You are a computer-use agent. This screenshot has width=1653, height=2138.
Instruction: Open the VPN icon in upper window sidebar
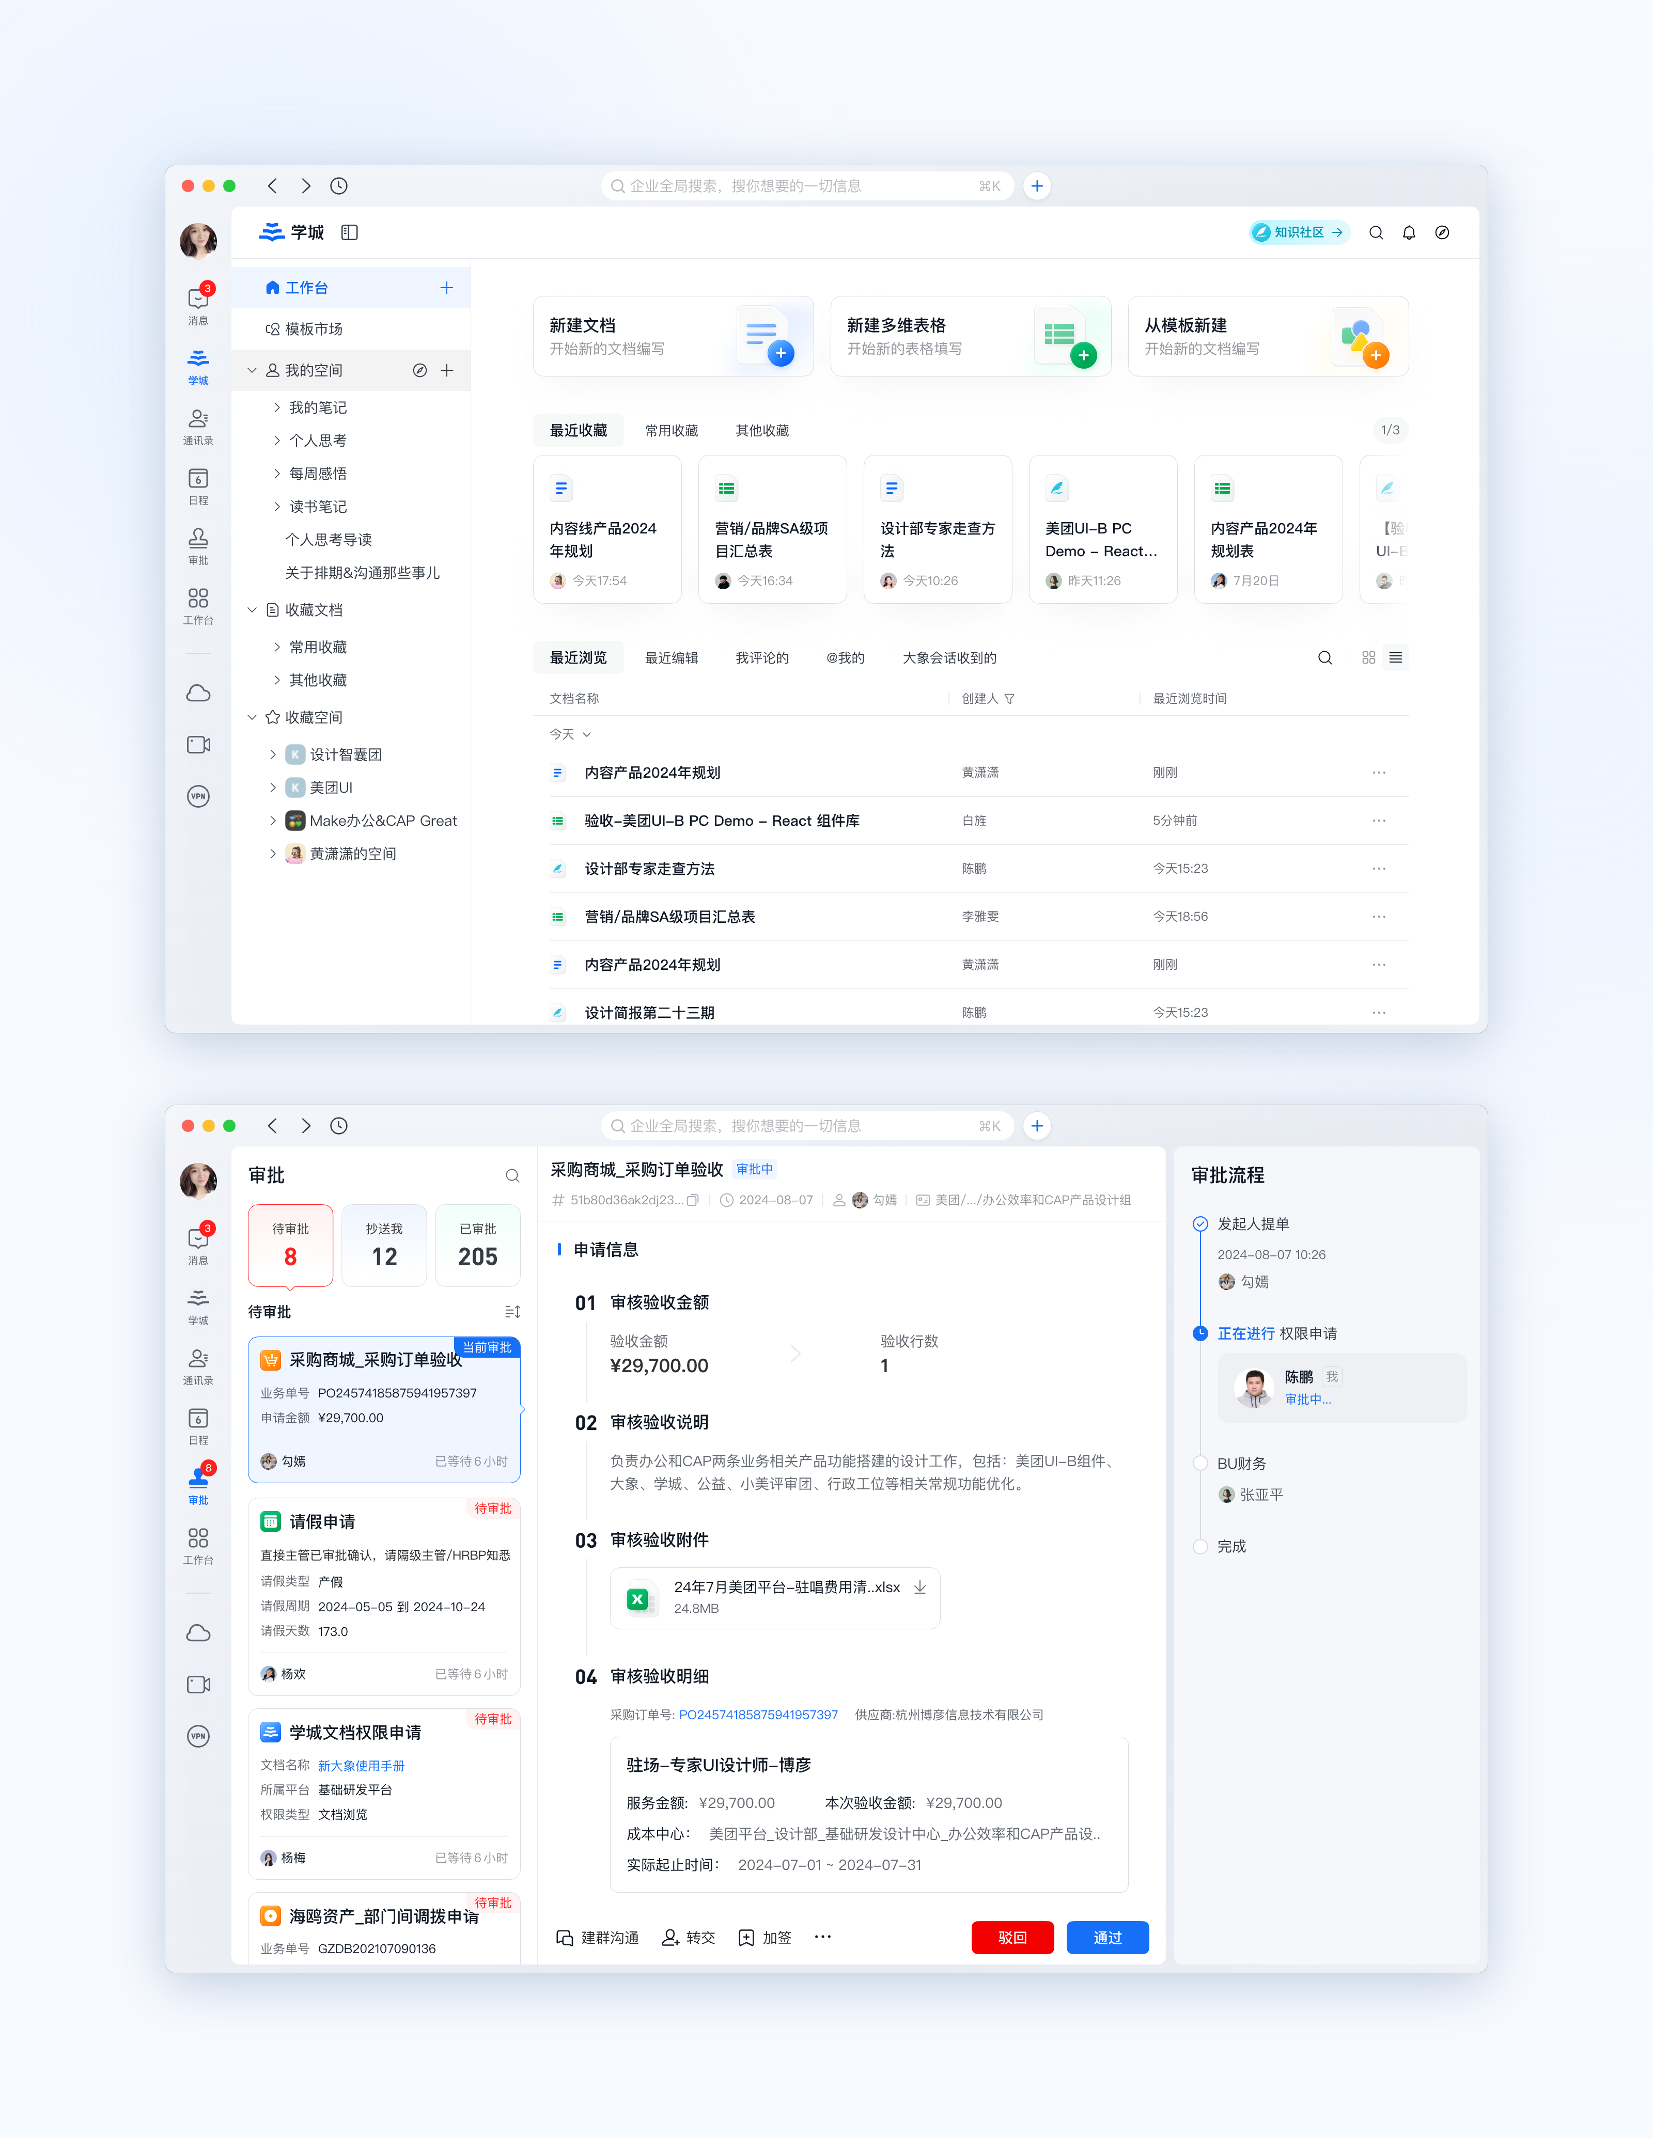(x=198, y=796)
